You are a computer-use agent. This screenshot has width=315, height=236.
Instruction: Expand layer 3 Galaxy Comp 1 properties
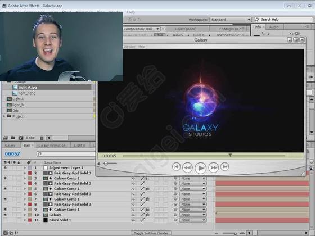25,178
